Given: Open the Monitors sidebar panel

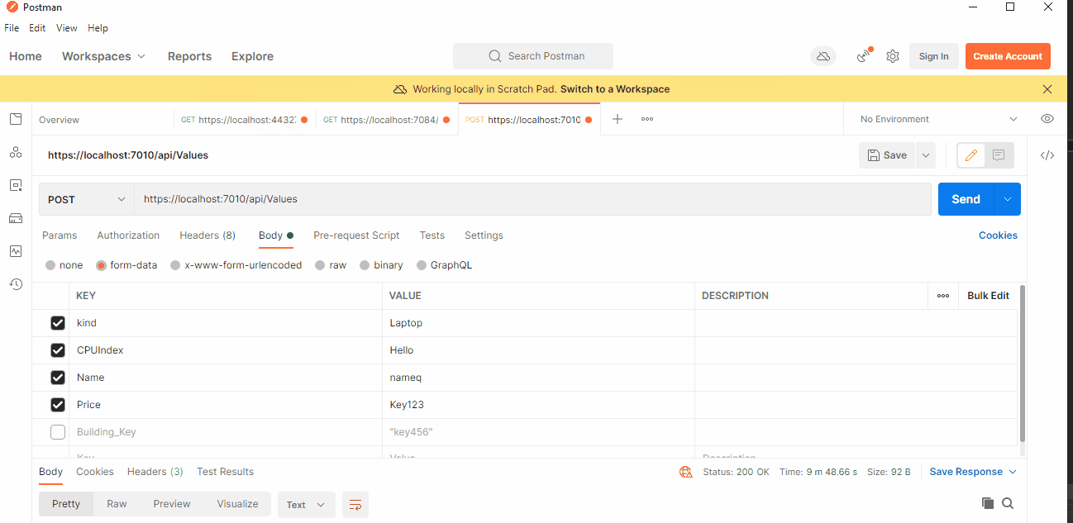Looking at the screenshot, I should (x=15, y=251).
